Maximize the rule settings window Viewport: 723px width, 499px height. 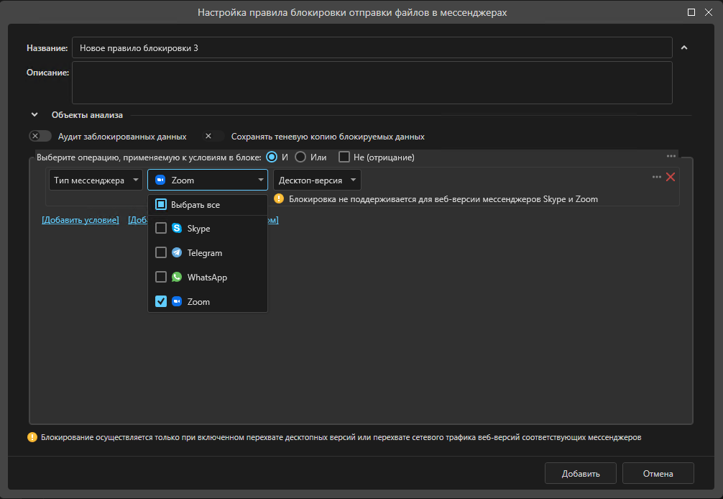(691, 12)
